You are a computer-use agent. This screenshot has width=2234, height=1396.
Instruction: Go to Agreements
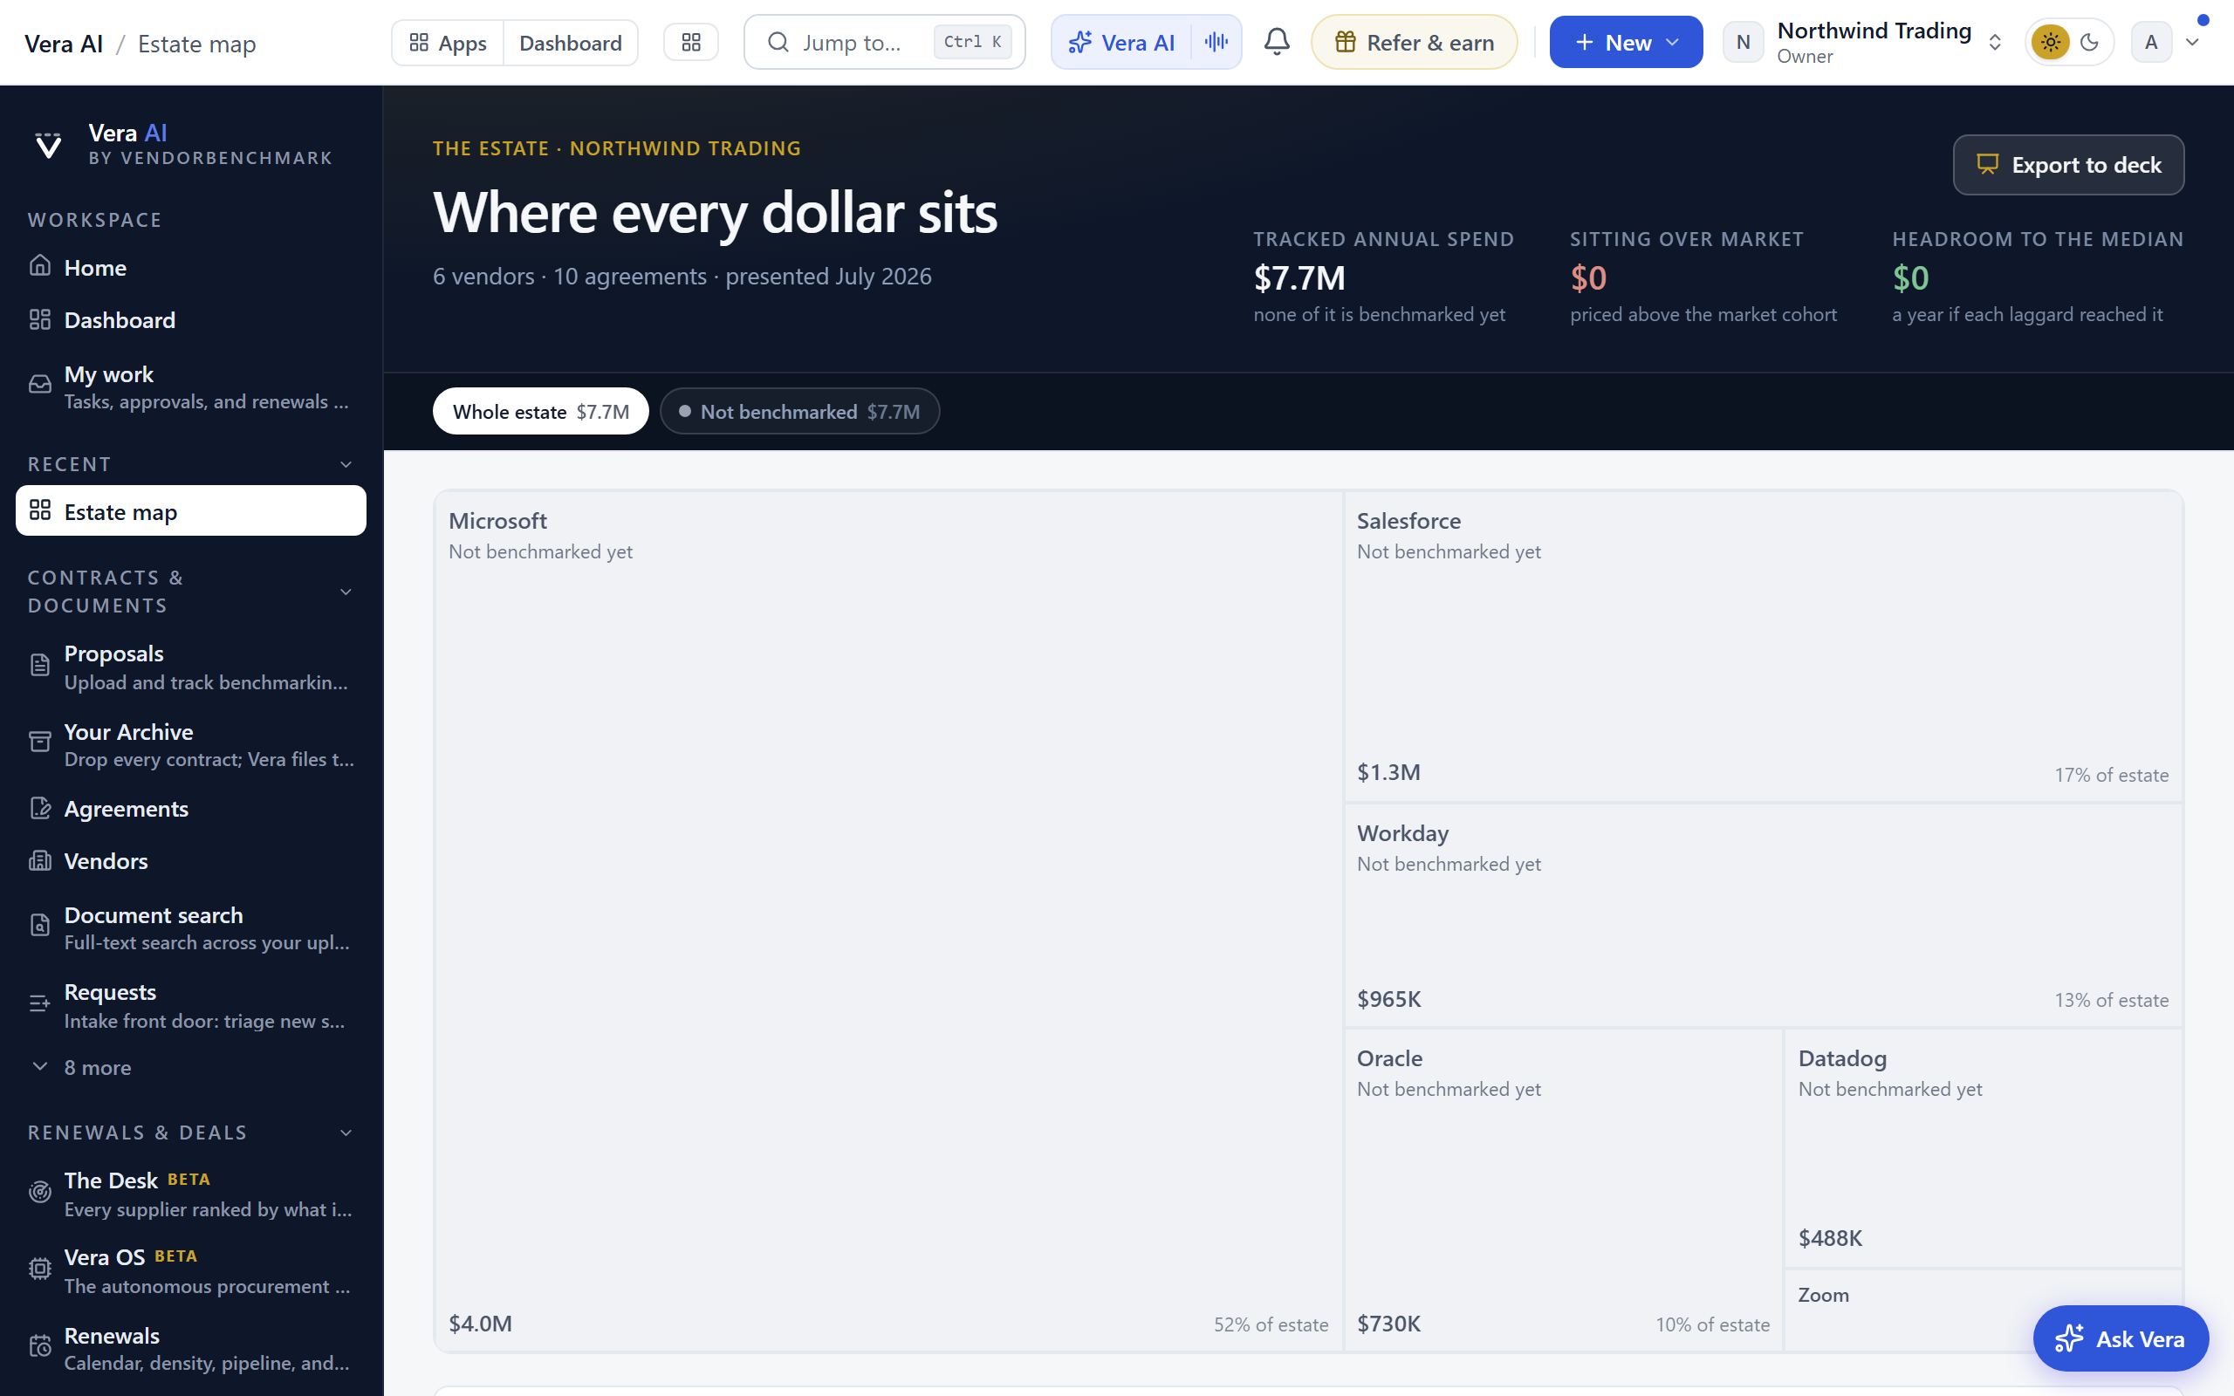191,808
